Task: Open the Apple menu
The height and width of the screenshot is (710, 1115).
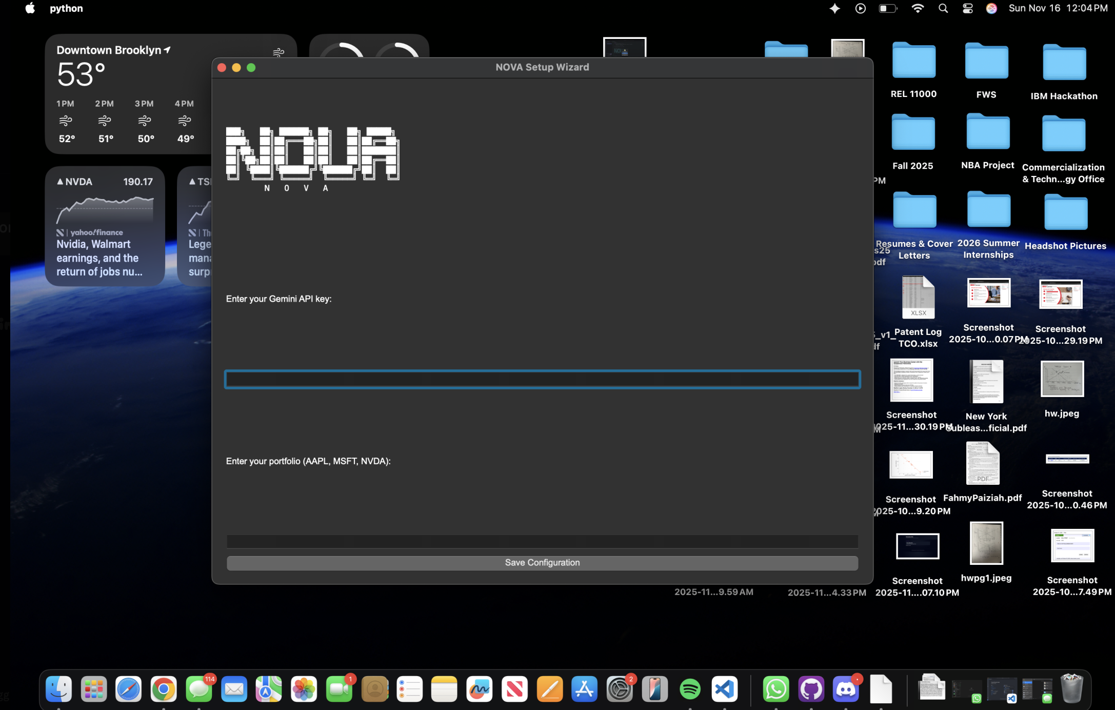Action: (30, 8)
